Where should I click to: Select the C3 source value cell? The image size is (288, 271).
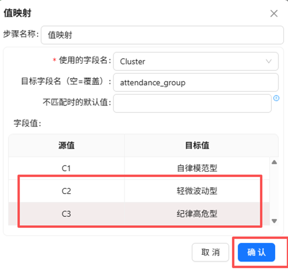[x=66, y=214]
